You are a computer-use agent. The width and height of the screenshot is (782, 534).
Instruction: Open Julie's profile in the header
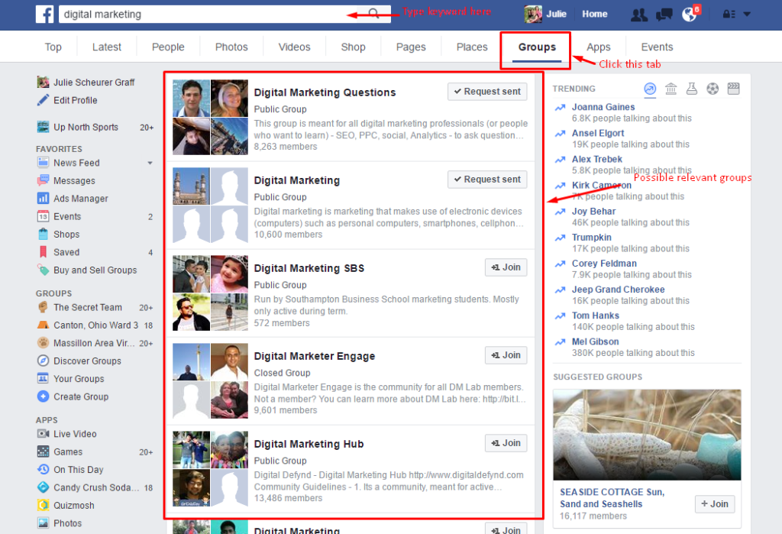[x=545, y=14]
